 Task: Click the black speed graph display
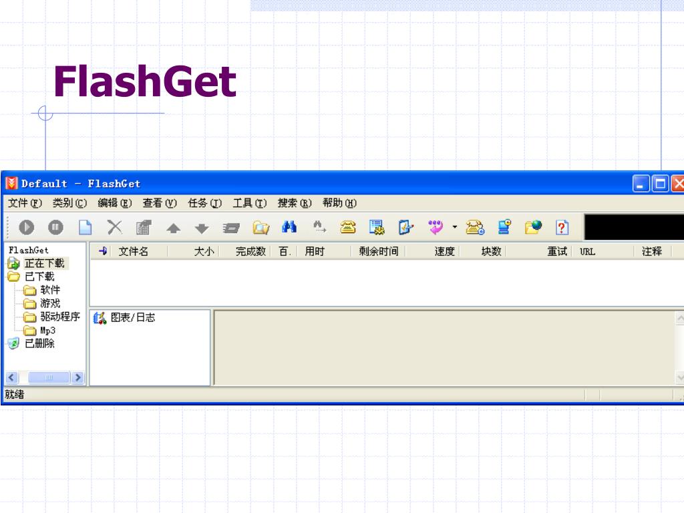tap(635, 227)
